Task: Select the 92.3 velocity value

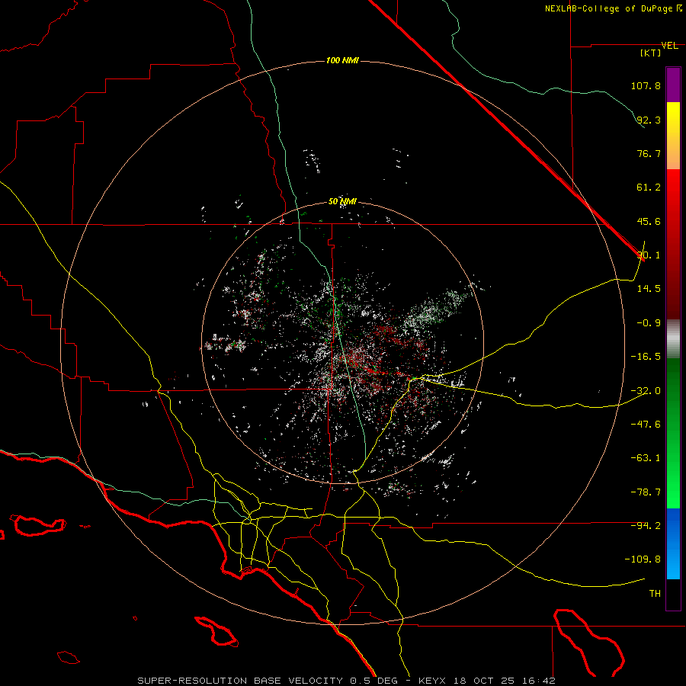Action: coord(649,120)
